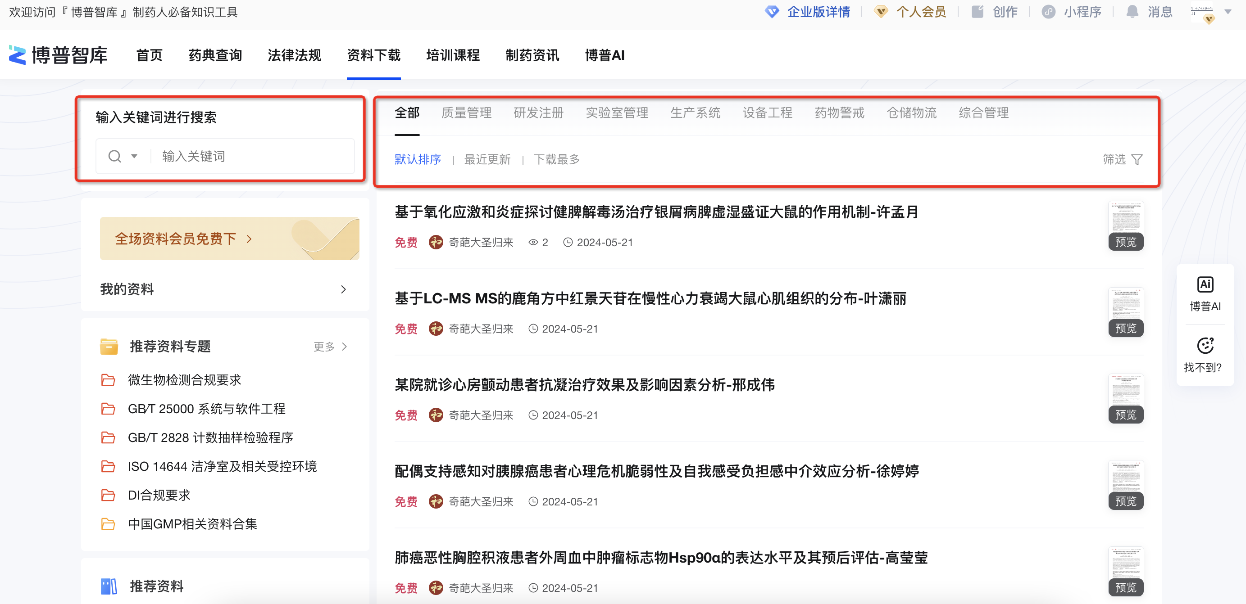The image size is (1246, 604).
Task: Open 培训课程 in main navigation
Action: pos(453,55)
